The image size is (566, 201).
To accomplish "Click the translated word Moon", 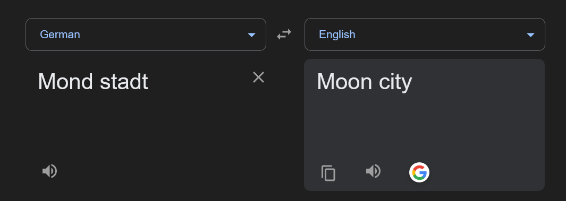I will pyautogui.click(x=344, y=82).
